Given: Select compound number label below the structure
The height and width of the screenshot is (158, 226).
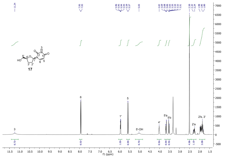Looking at the screenshot, I should coord(30,69).
